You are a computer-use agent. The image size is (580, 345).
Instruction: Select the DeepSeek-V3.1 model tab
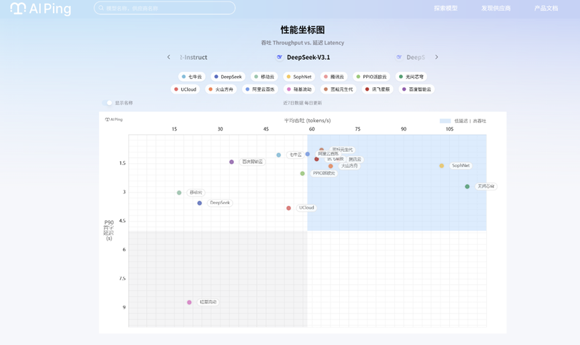pyautogui.click(x=303, y=57)
